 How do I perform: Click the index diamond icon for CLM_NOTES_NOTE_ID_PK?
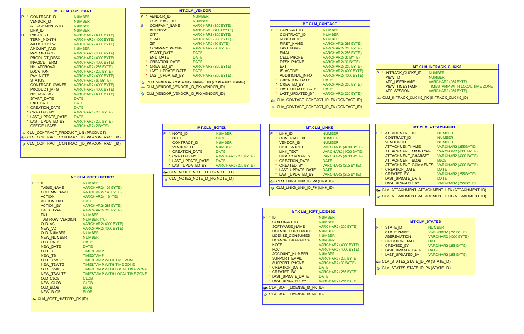click(166, 179)
